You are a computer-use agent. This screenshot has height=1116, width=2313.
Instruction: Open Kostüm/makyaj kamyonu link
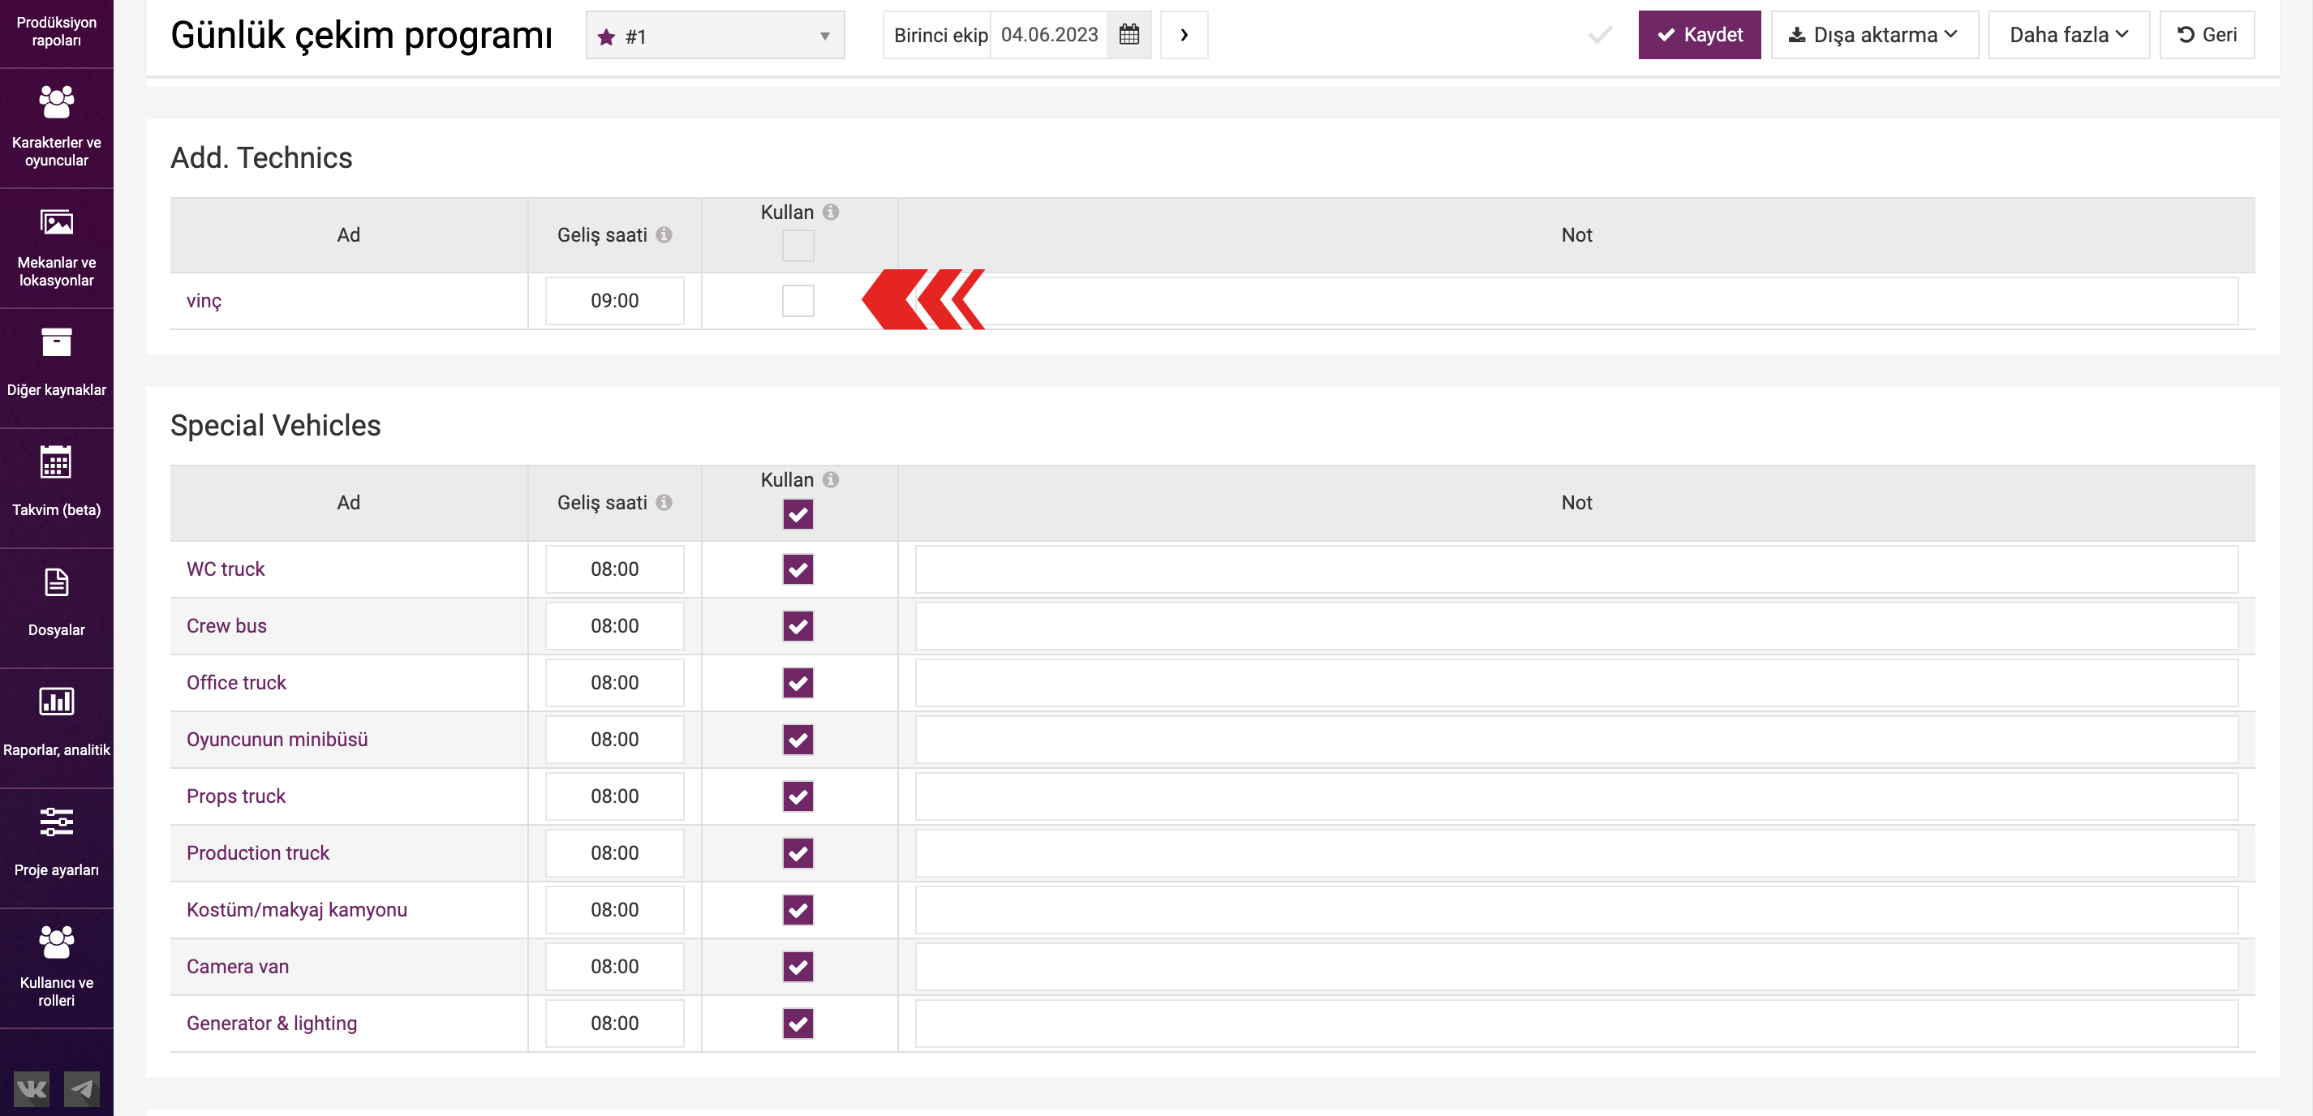(297, 909)
